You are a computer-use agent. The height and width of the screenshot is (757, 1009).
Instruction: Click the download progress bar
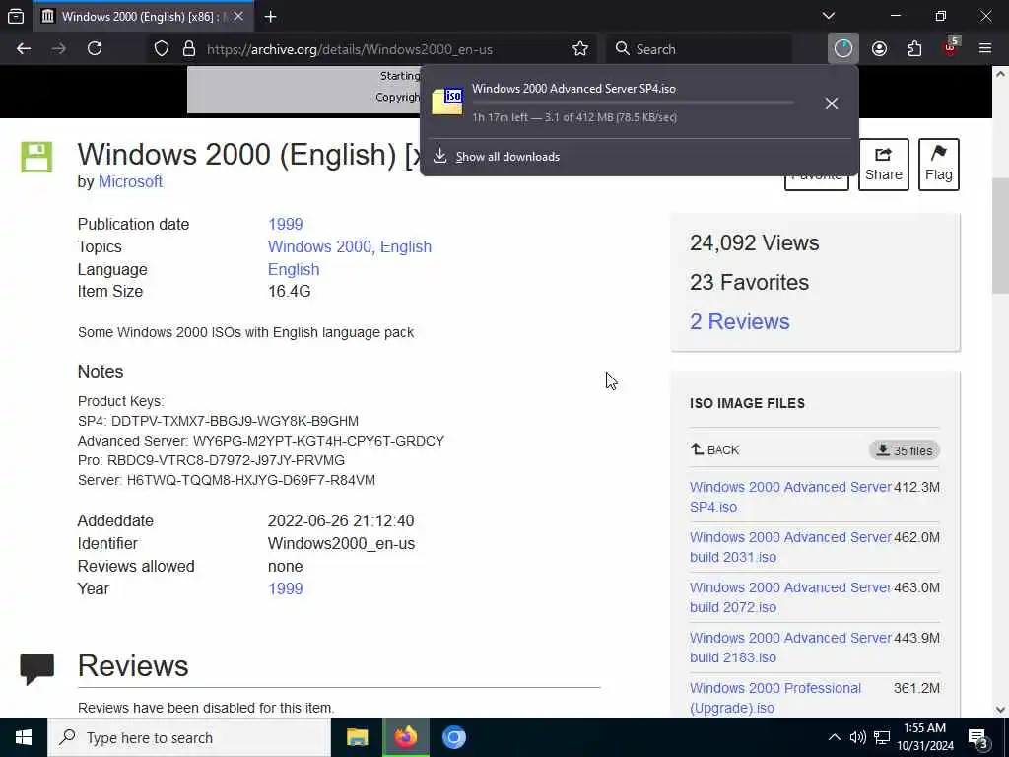[634, 103]
